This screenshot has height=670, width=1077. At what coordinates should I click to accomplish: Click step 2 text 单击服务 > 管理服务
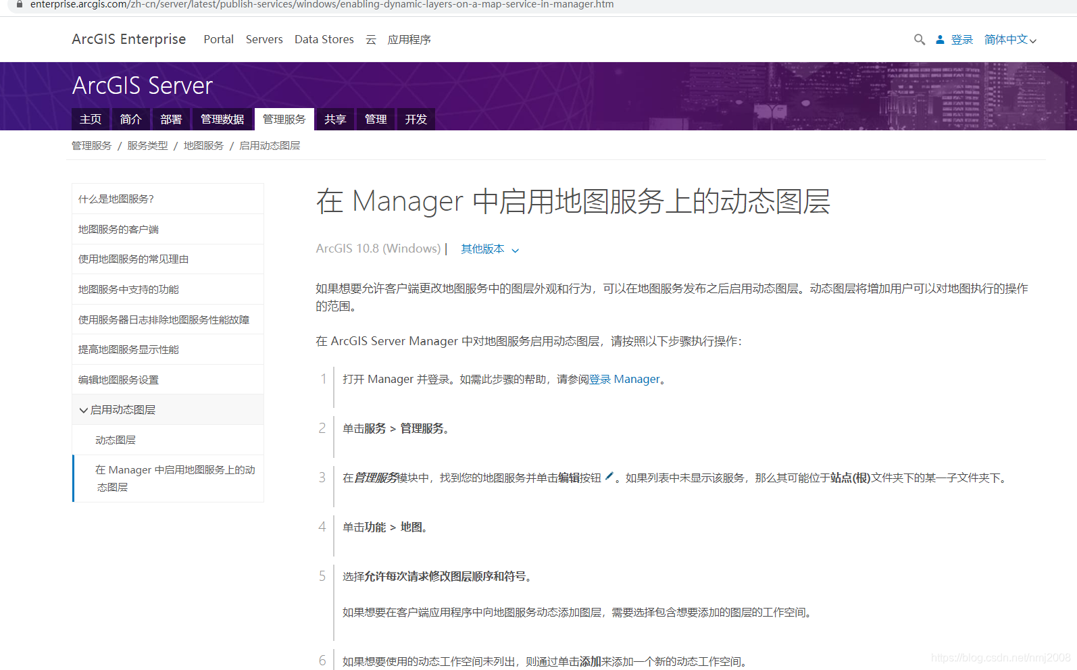tap(395, 429)
